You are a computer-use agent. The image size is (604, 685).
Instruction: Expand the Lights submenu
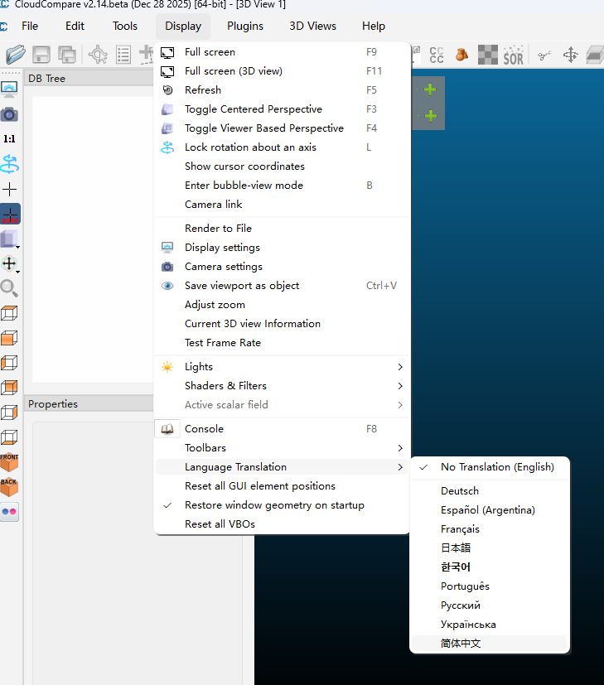pos(282,367)
